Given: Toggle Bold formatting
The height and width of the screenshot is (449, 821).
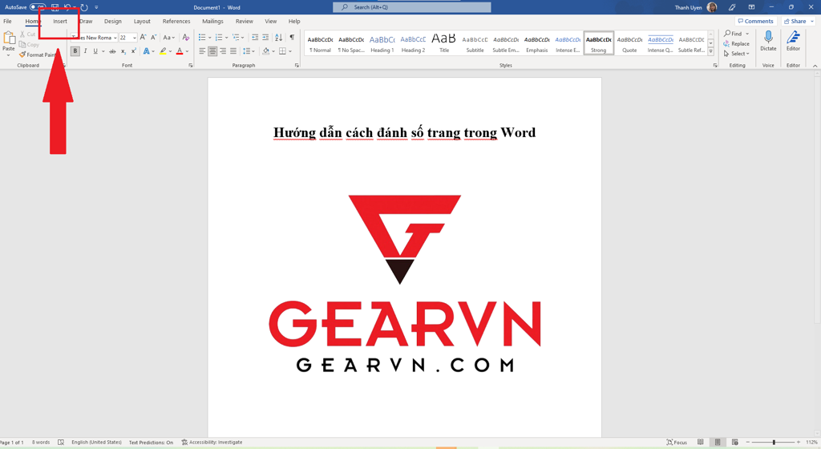Looking at the screenshot, I should click(x=75, y=51).
